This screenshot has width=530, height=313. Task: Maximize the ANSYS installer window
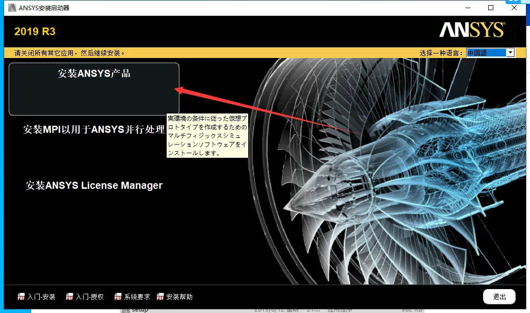[491, 8]
